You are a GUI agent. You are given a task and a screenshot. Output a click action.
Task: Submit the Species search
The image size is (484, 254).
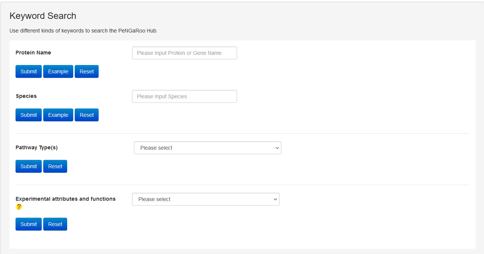[x=28, y=115]
